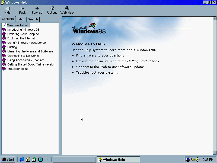Click Windows Help taskbar button
Screen dimensions: 217x163
(x=119, y=159)
